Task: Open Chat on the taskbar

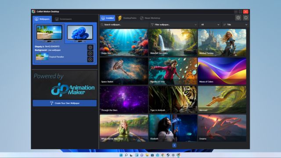Action: [142, 155]
